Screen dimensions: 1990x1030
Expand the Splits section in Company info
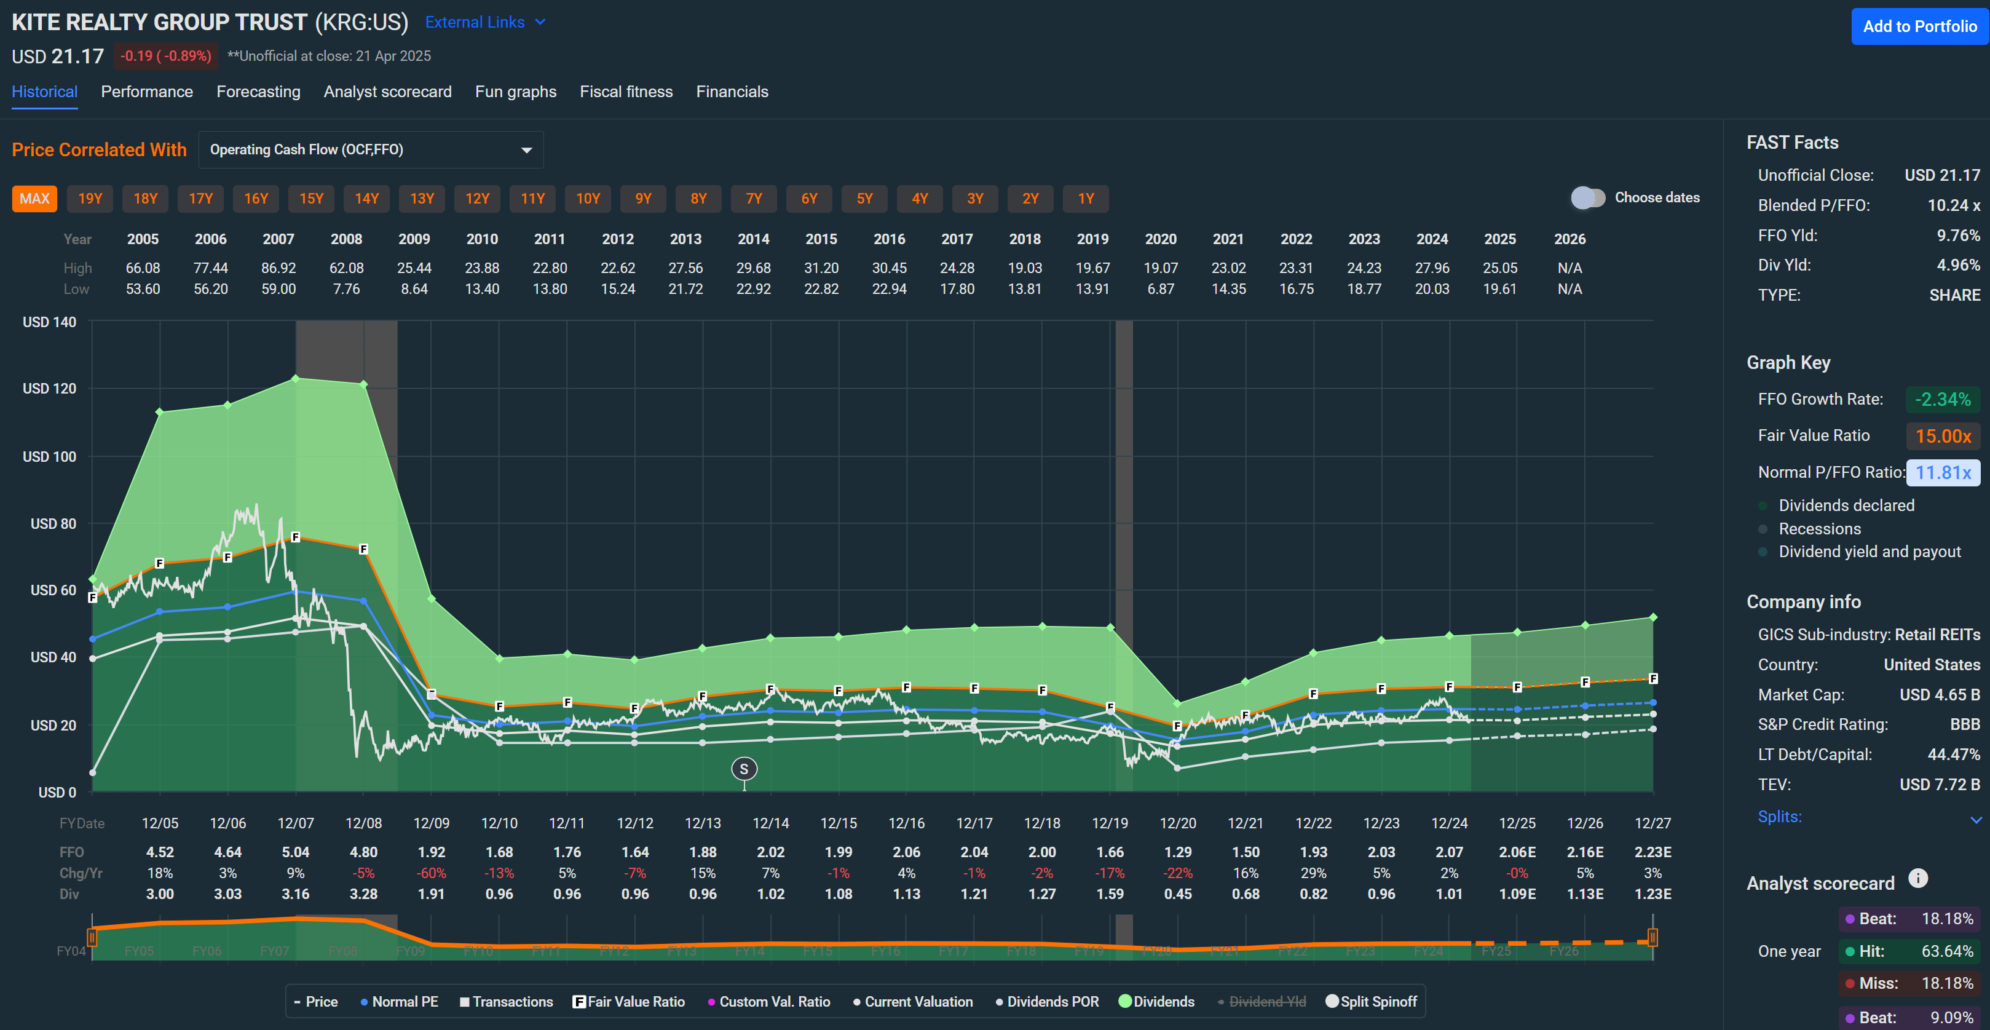(1782, 817)
